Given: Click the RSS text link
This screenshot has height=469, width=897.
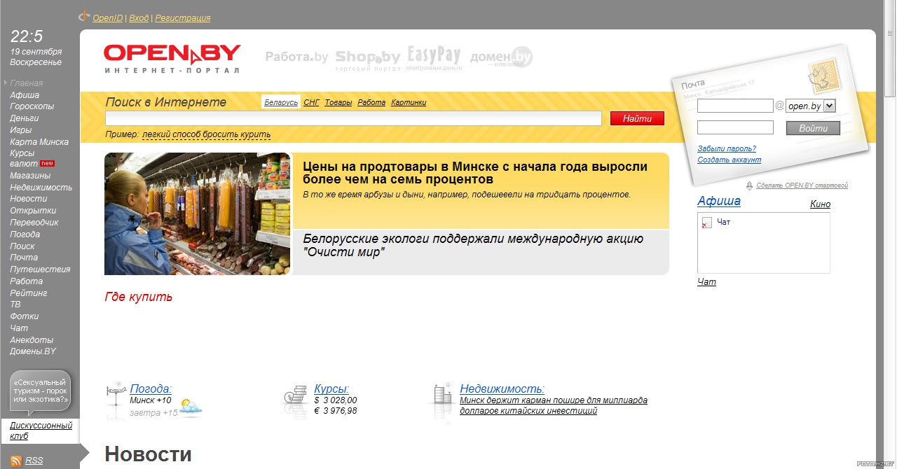Looking at the screenshot, I should click(x=34, y=461).
